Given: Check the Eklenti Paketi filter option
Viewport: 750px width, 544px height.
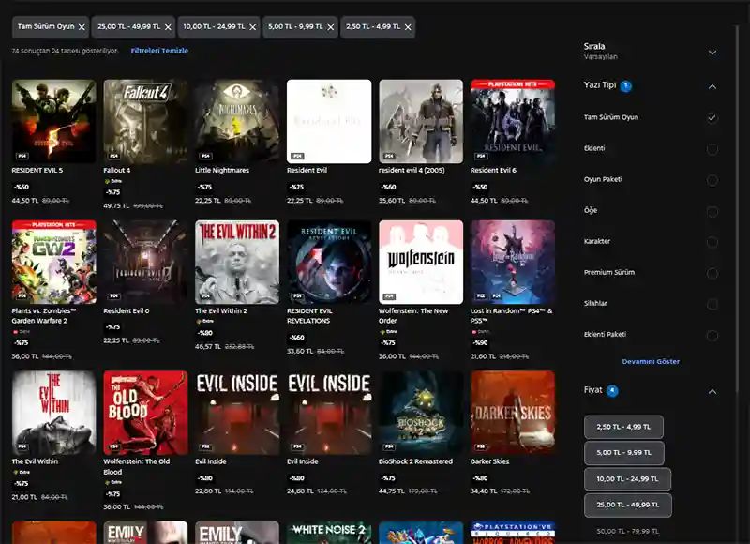Looking at the screenshot, I should coord(712,336).
